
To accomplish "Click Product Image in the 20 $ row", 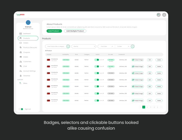I will [138, 67].
